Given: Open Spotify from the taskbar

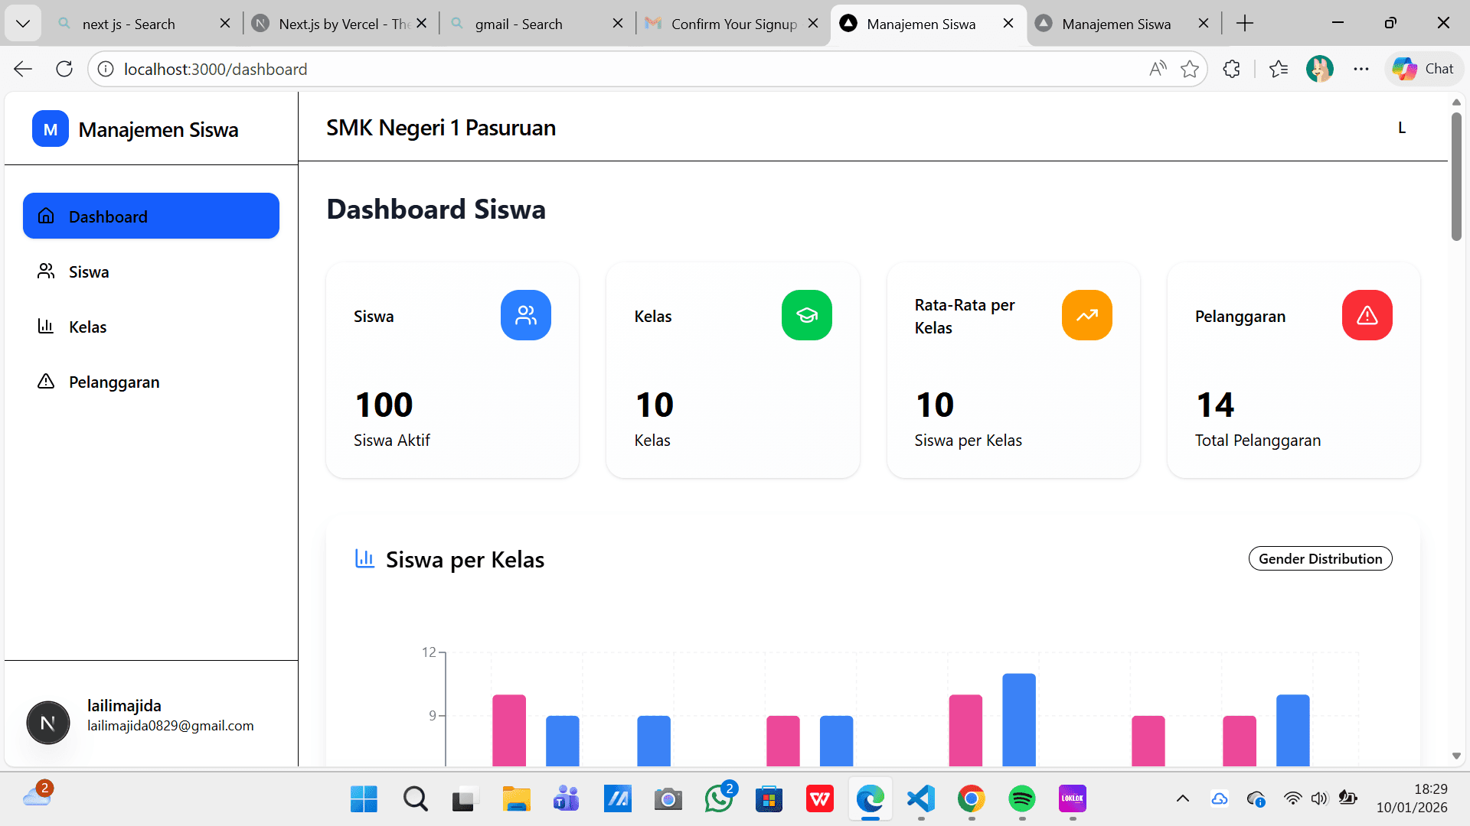Looking at the screenshot, I should point(1022,799).
